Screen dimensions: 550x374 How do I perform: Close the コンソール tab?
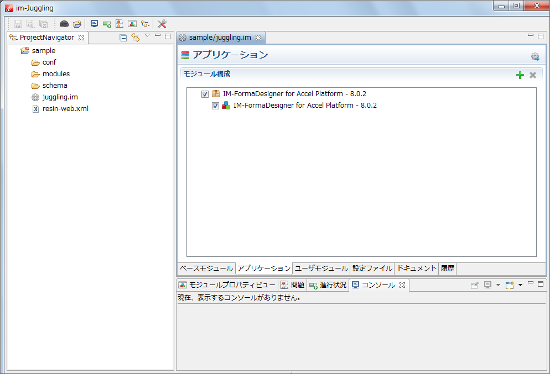tap(402, 285)
